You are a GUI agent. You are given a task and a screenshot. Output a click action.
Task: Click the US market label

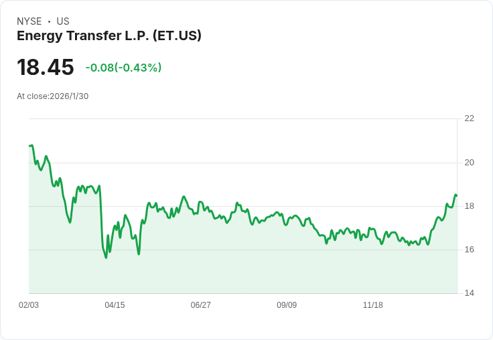[x=63, y=21]
